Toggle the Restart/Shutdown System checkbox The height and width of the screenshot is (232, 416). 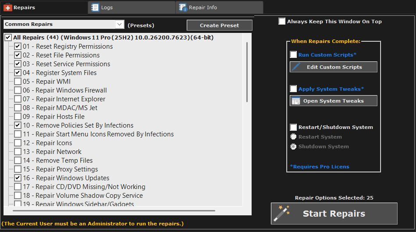pos(293,127)
